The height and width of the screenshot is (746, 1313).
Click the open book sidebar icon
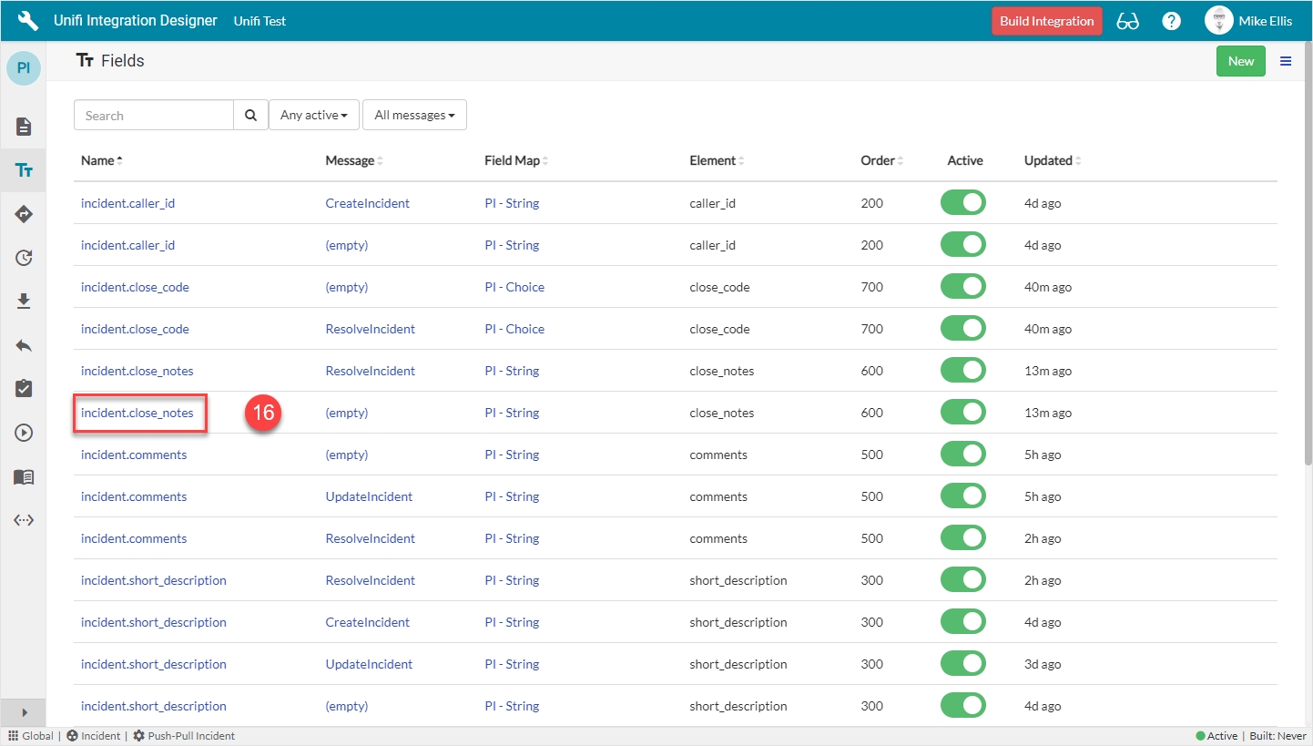24,476
